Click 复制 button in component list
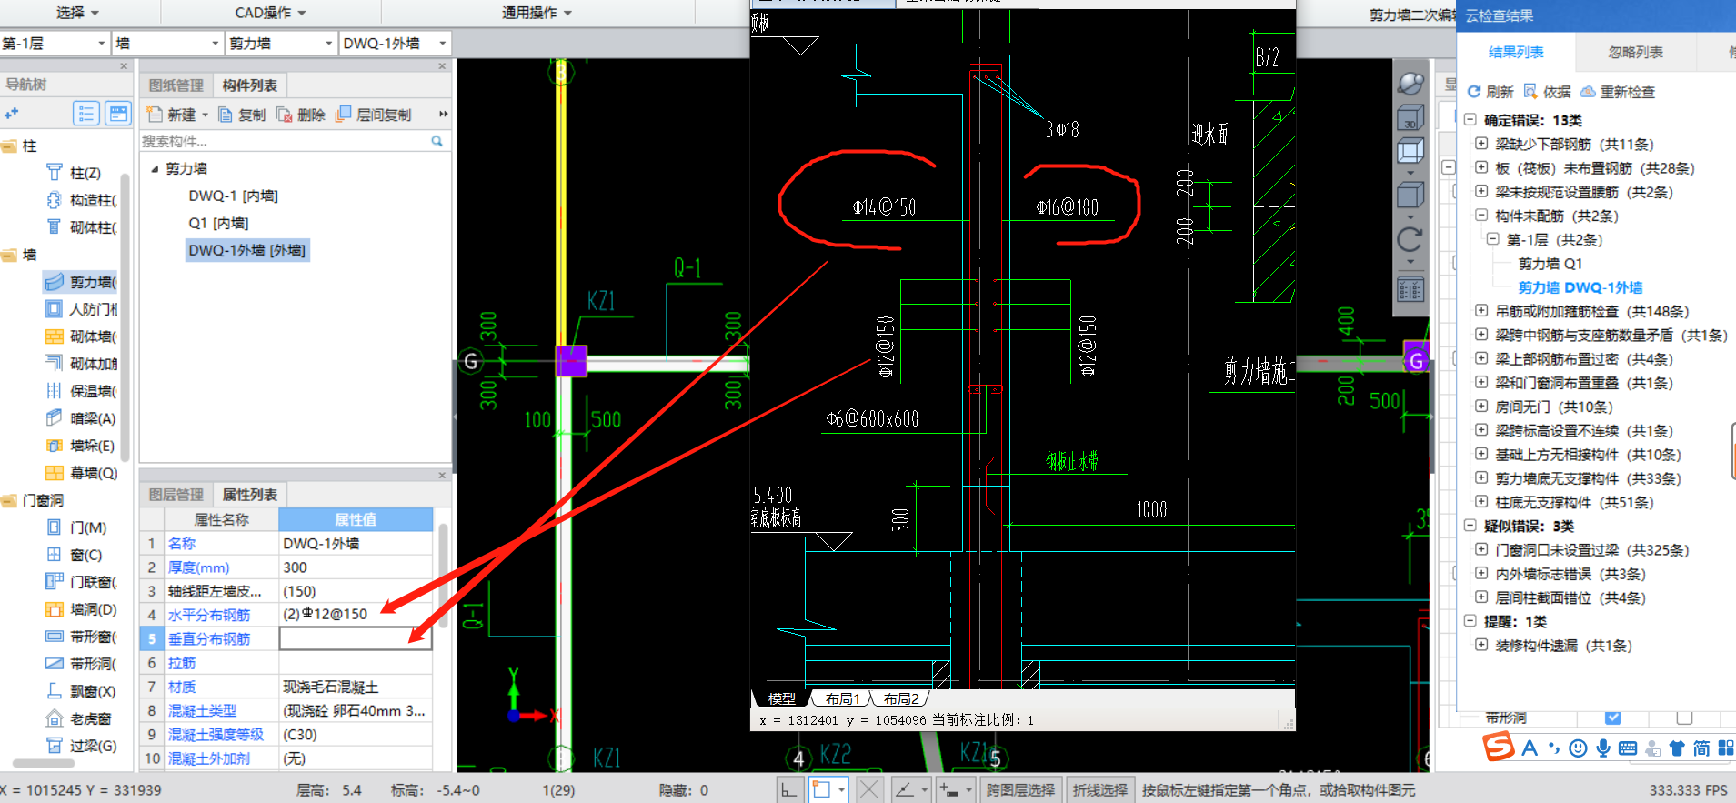Image resolution: width=1736 pixels, height=803 pixels. (x=243, y=115)
